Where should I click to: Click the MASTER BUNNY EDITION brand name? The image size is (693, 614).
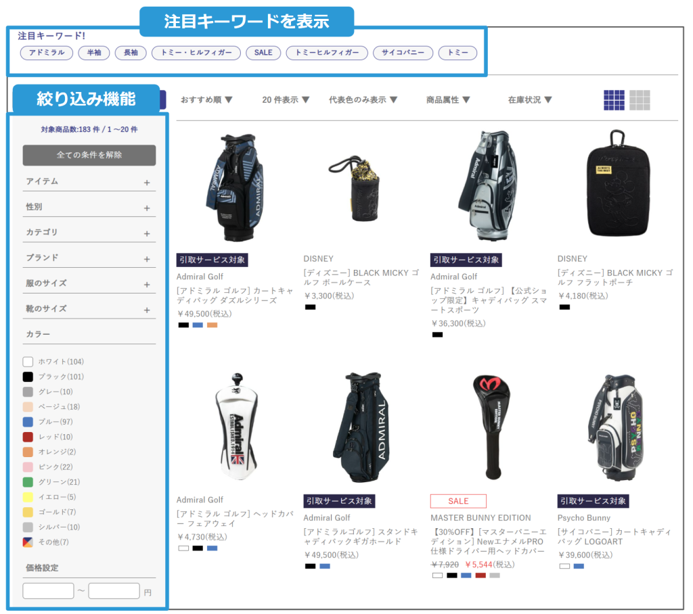[481, 518]
